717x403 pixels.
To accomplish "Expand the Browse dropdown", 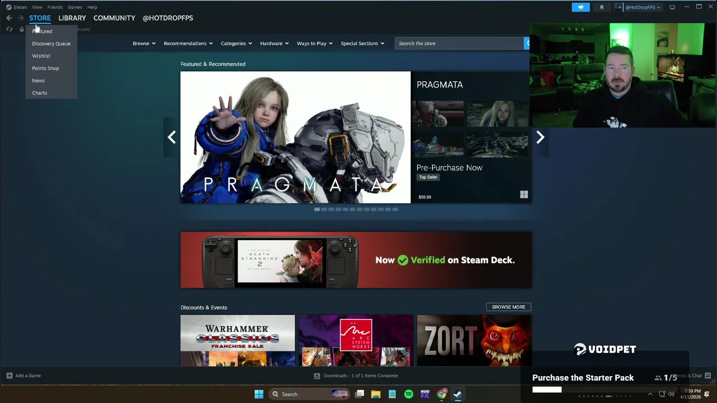I will click(x=144, y=43).
